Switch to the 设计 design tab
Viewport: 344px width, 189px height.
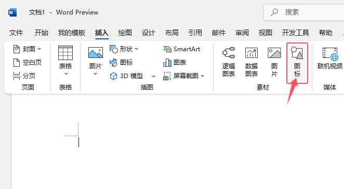(149, 33)
